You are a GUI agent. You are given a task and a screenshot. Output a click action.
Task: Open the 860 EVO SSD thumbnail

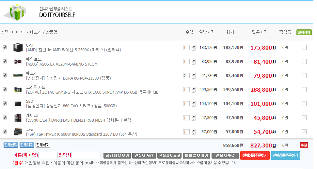(18, 104)
